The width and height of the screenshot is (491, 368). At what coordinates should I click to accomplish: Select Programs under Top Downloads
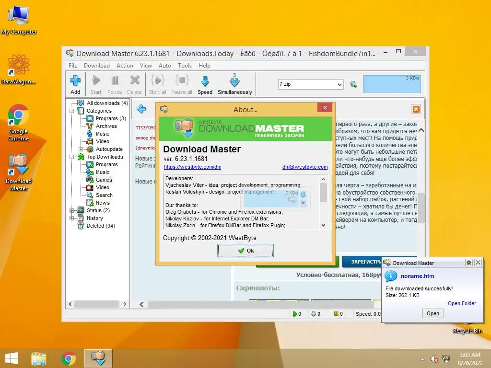pos(107,164)
